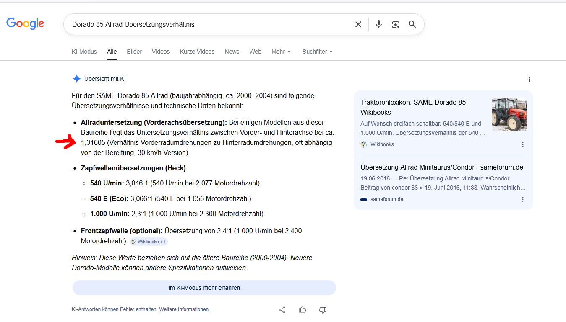The height and width of the screenshot is (322, 566).
Task: Open Google Lens image search
Action: [396, 24]
